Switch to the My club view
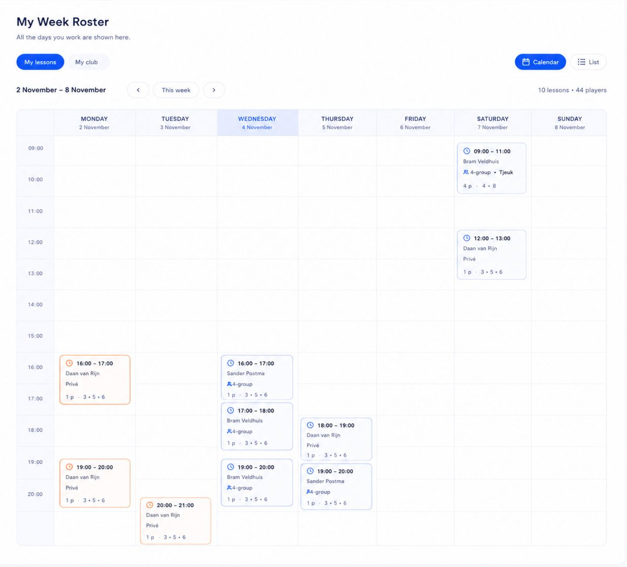 86,62
